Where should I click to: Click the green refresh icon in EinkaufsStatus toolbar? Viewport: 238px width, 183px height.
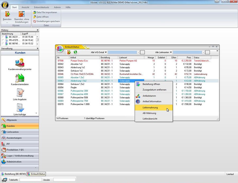point(75,52)
